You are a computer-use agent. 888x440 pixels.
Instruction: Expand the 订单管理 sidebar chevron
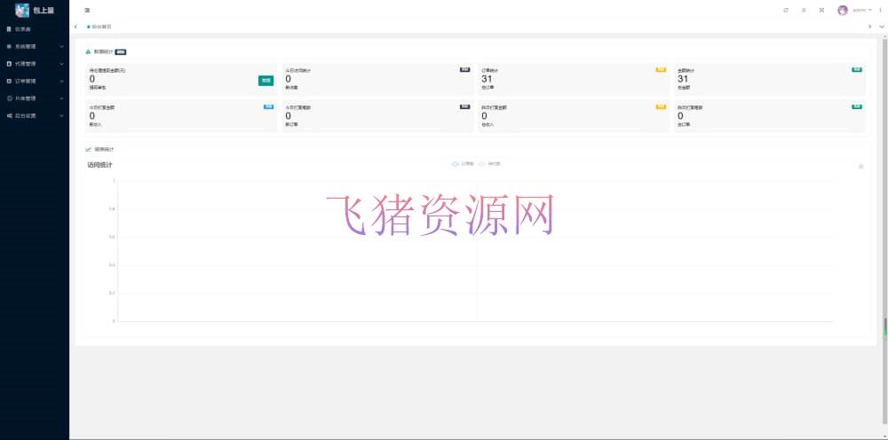point(62,81)
